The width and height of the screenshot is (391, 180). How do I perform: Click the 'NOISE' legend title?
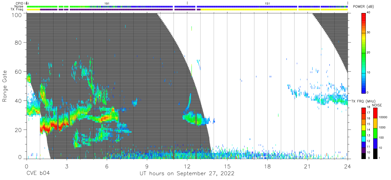377,105
